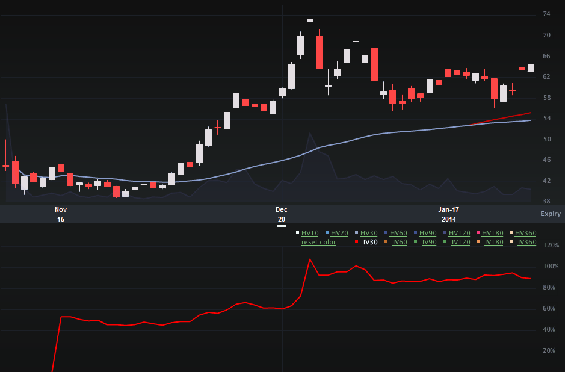Viewport: 565px width, 372px height.
Task: Enable the IV90 implied volatility line
Action: click(429, 242)
